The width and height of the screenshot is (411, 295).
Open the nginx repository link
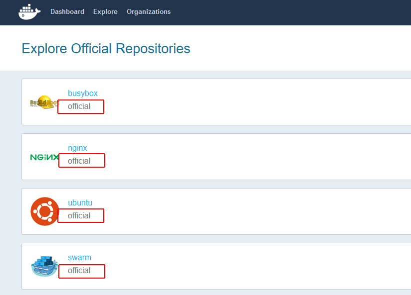coord(77,148)
